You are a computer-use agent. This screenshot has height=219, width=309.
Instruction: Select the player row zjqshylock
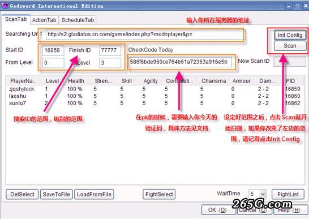(155, 89)
